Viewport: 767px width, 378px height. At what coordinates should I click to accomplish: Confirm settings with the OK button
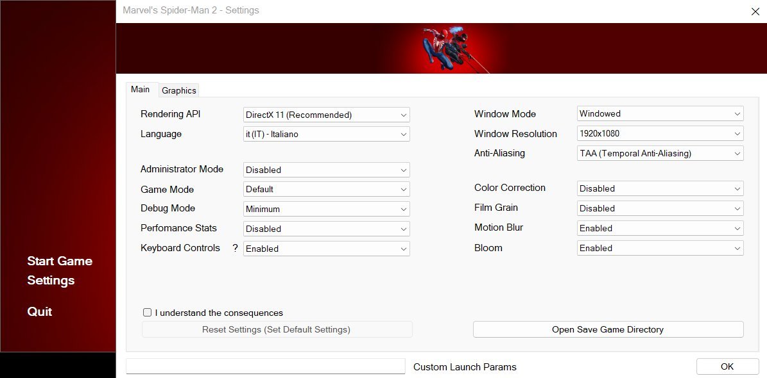[727, 366]
